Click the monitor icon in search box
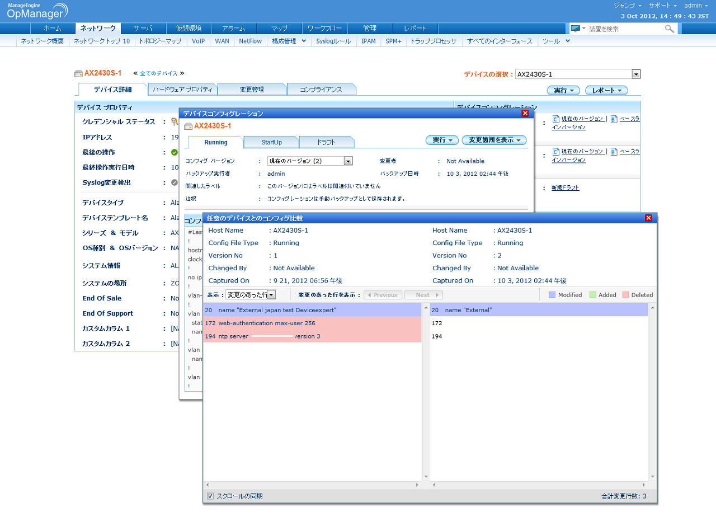The image size is (716, 526). 575,29
